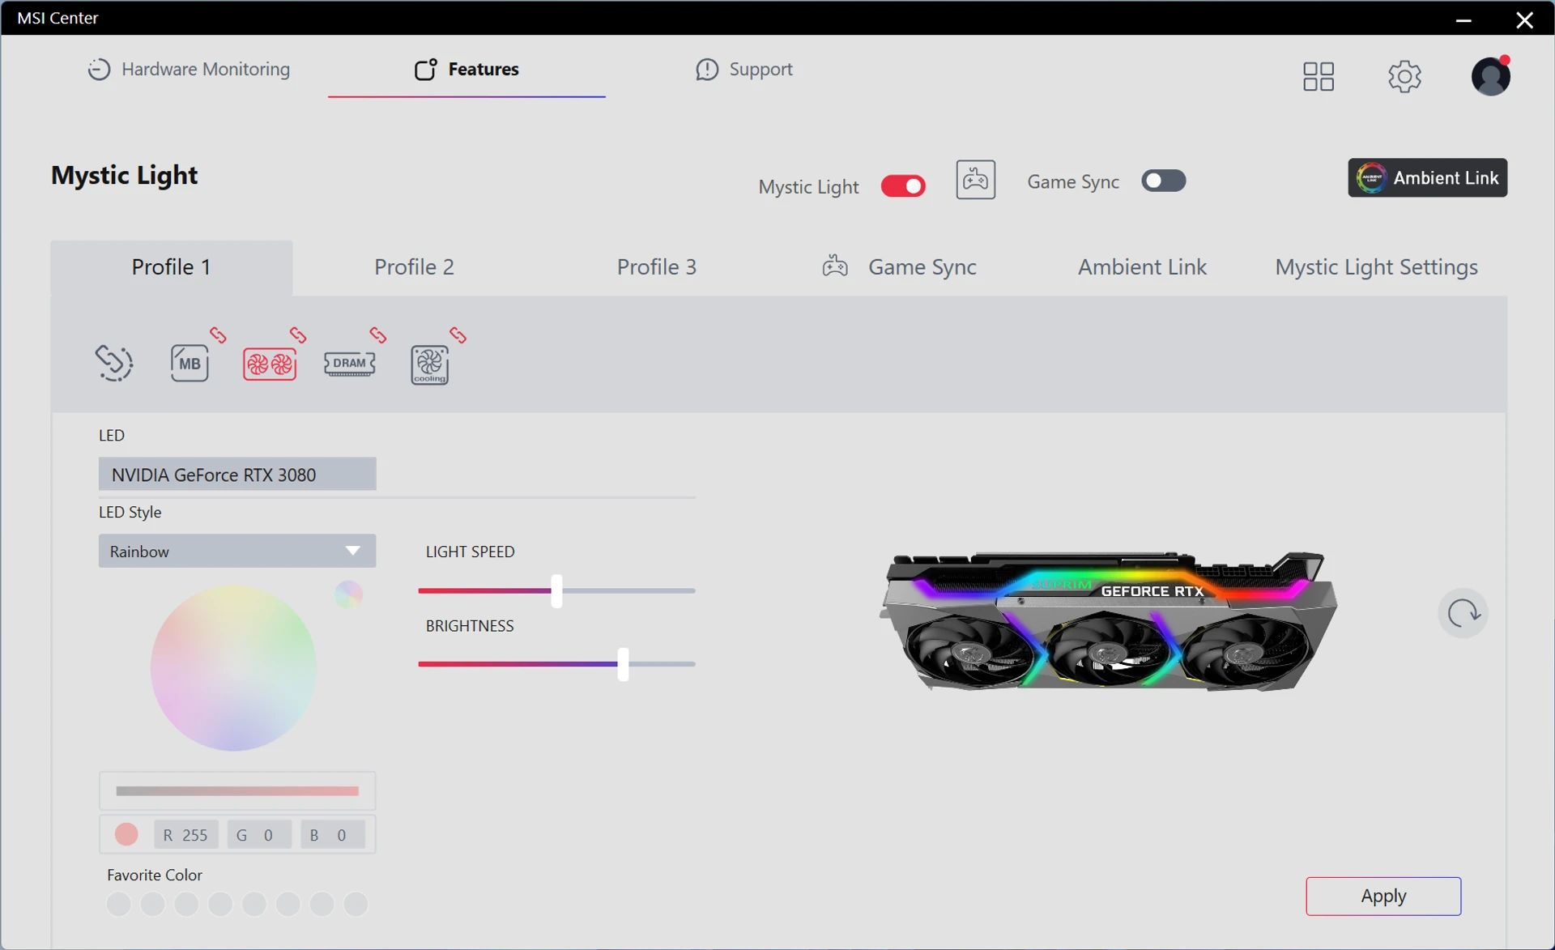Open the Profile 1 tab
Image resolution: width=1555 pixels, height=950 pixels.
172,267
